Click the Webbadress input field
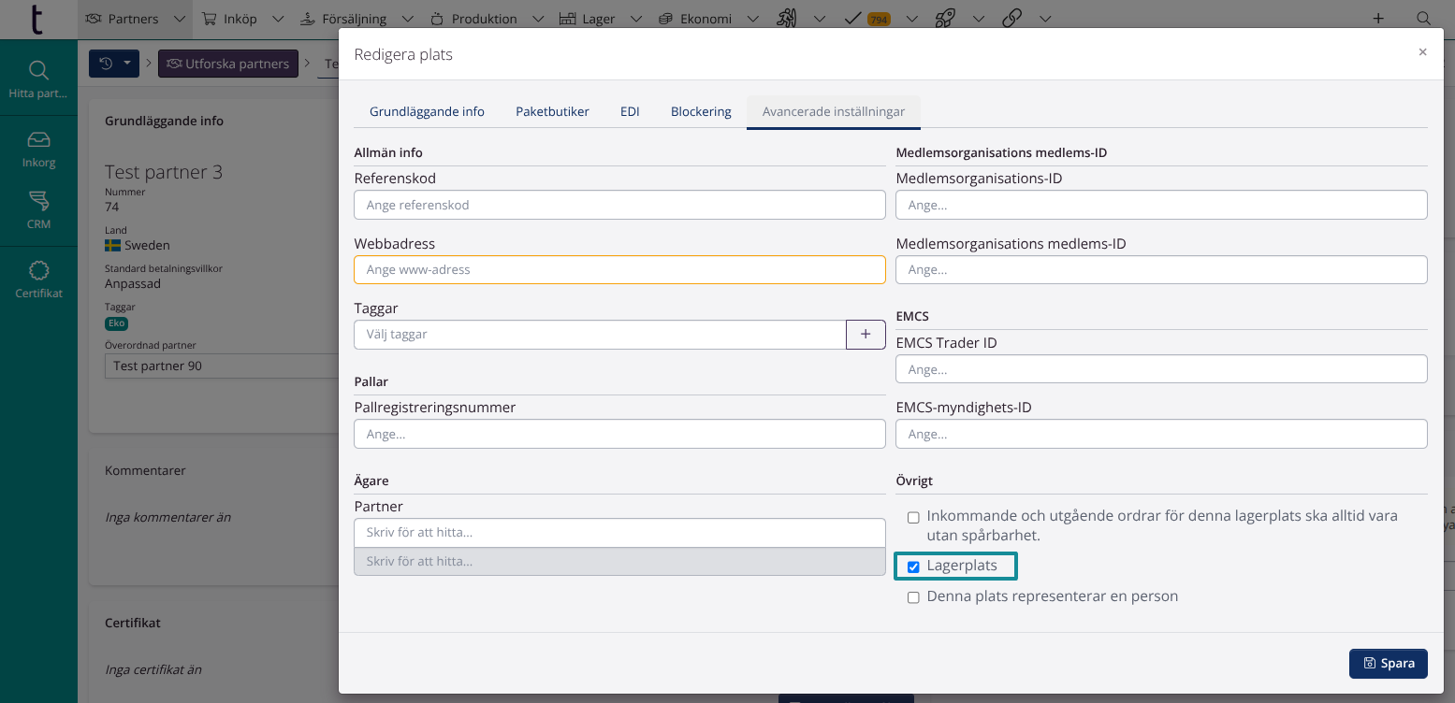1455x703 pixels. 619,270
